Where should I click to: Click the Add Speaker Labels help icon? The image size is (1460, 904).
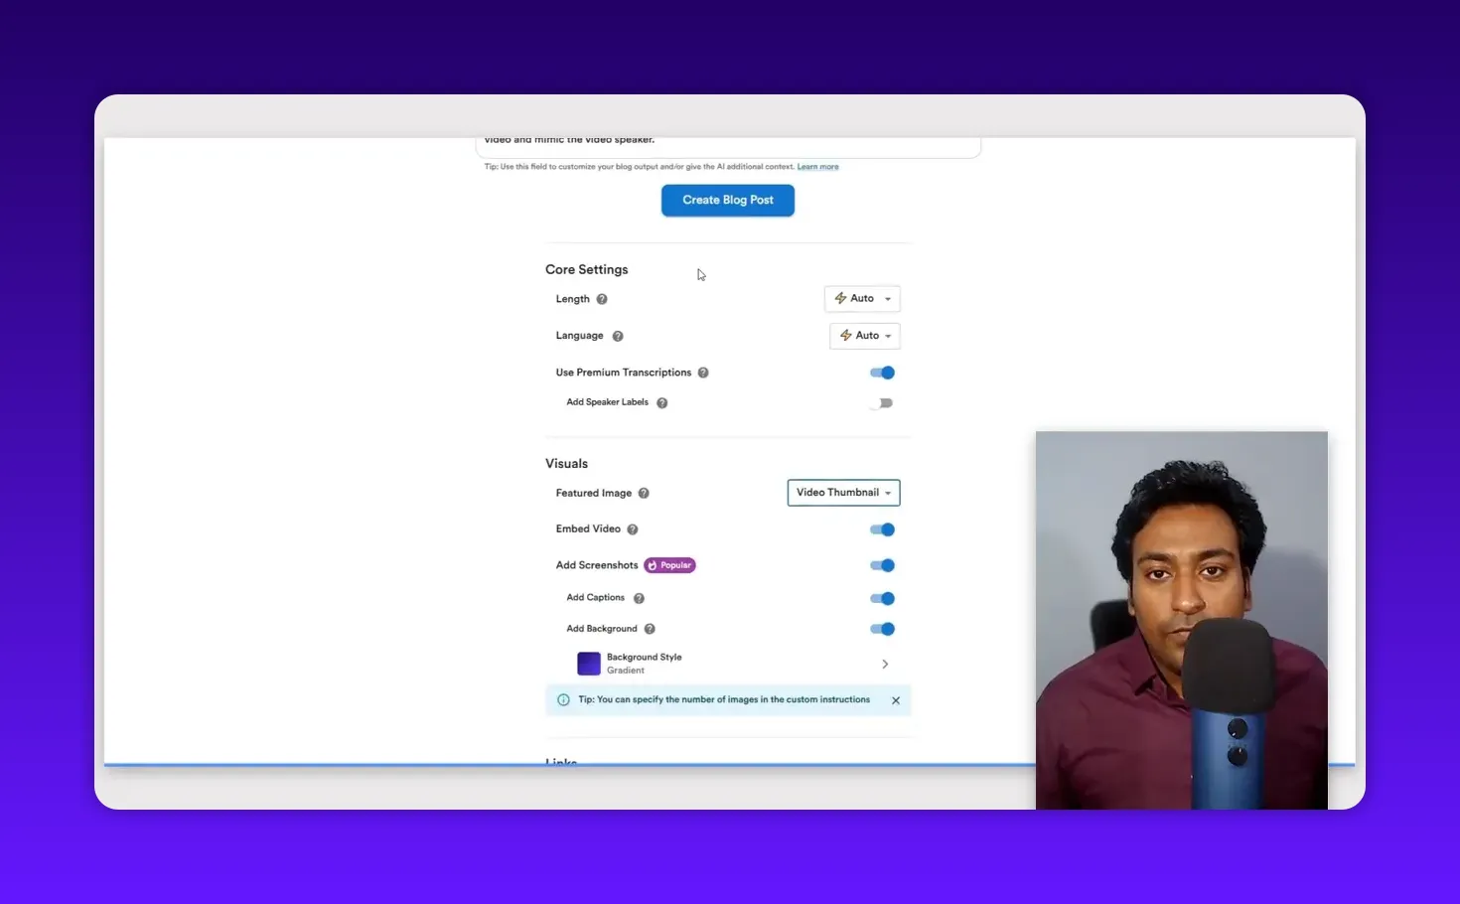(661, 402)
